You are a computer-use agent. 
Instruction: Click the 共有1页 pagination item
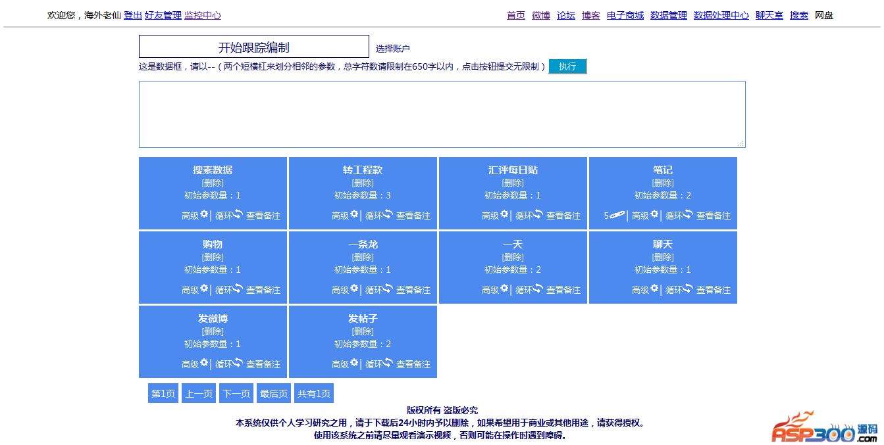coord(314,394)
